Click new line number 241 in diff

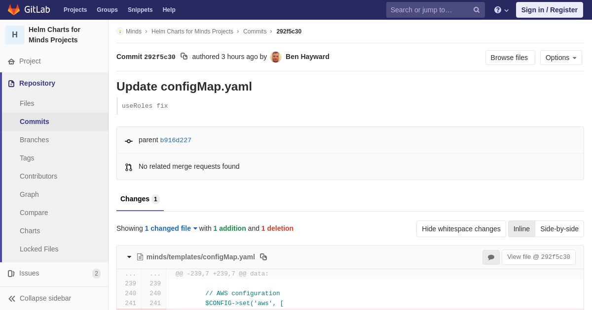pyautogui.click(x=155, y=303)
